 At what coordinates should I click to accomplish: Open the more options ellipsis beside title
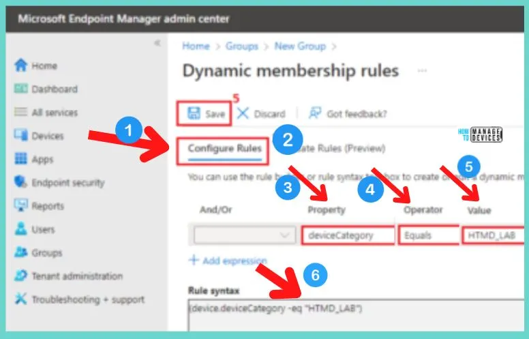pos(422,71)
